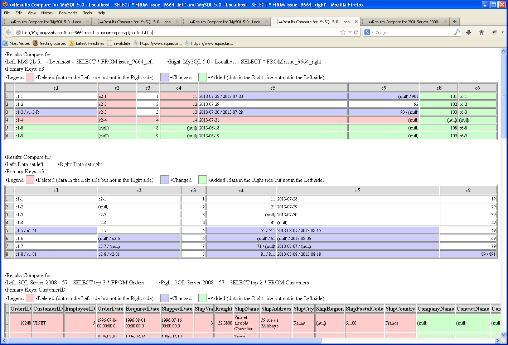Click the browser Back arrow button
Image resolution: width=508 pixels, height=345 pixels.
pyautogui.click(x=9, y=32)
